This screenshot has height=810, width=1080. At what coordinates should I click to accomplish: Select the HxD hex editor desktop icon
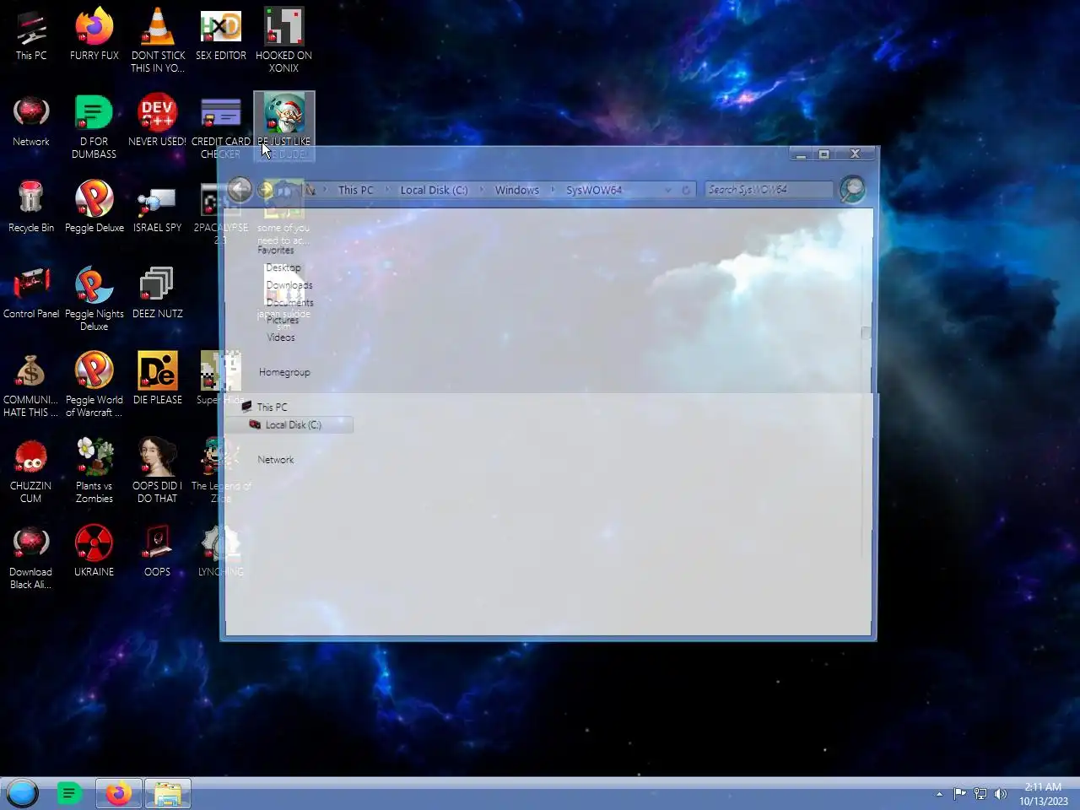221,34
